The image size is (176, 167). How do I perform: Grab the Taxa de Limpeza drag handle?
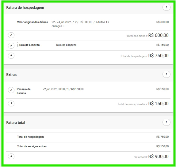point(17,45)
